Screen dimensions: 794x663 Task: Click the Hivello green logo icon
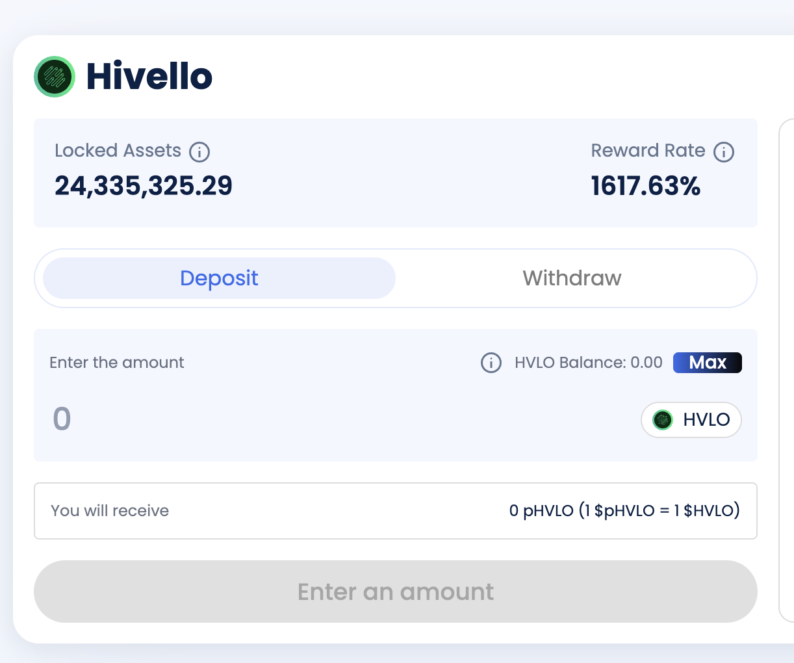55,77
